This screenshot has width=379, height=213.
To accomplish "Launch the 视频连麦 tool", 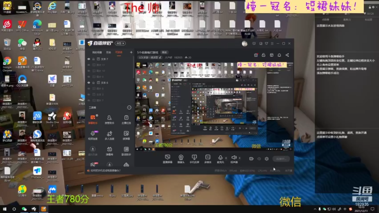I will coord(93,135).
